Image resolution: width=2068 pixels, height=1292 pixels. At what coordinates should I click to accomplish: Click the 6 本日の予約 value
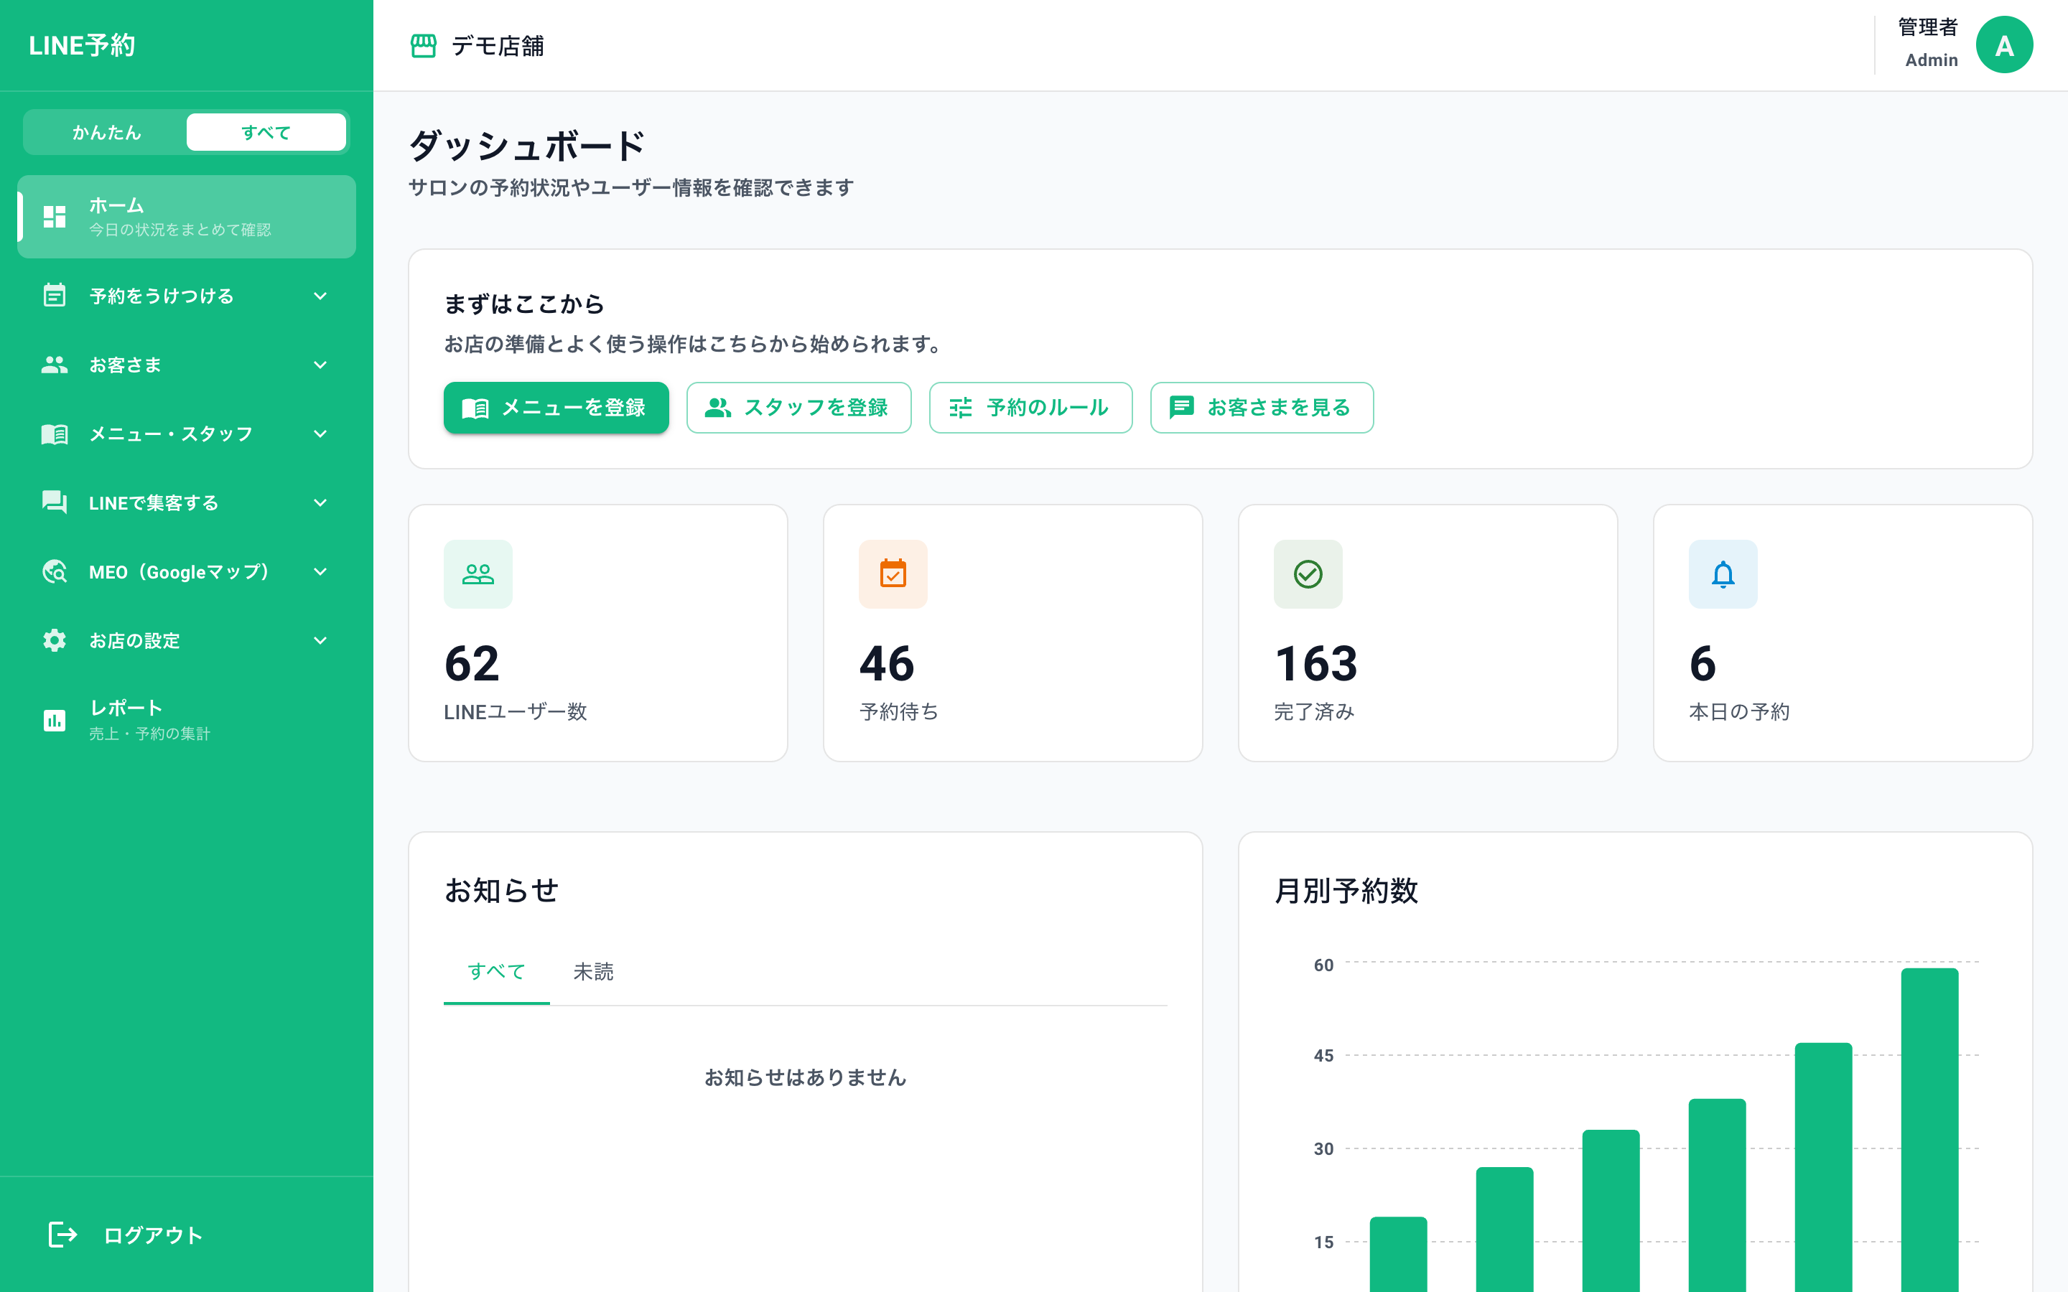click(1703, 664)
